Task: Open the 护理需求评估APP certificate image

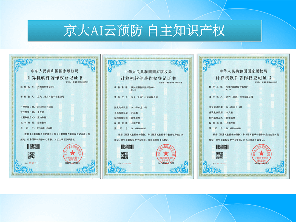Action: coord(55,116)
